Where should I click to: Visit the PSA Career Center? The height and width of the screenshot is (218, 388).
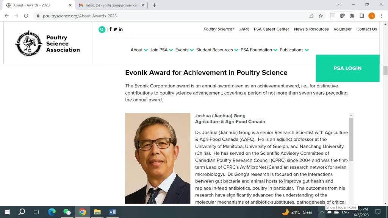click(271, 29)
